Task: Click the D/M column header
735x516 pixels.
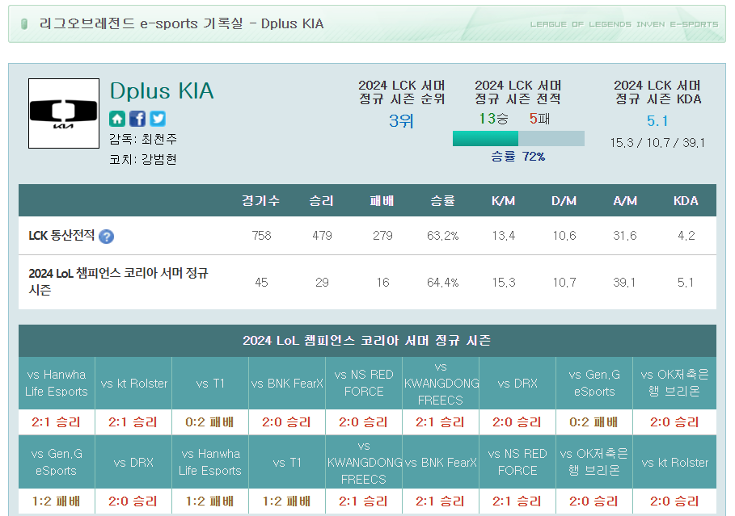Action: [564, 201]
